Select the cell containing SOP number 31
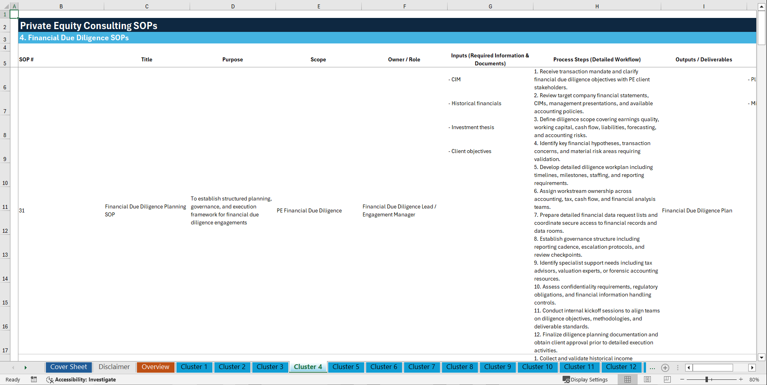 point(61,210)
